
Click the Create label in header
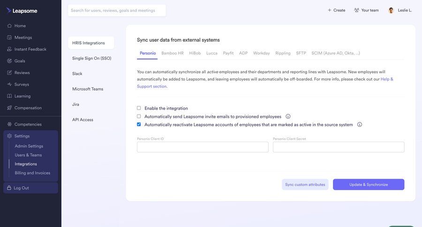339,10
